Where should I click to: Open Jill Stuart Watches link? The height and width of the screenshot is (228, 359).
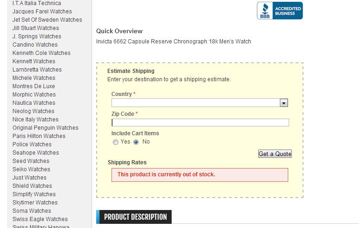(36, 28)
